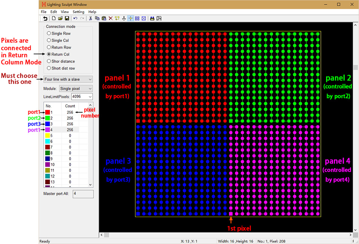359x244 pixels.
Task: Click the yellow swatch for row 5
Action: tap(47, 135)
